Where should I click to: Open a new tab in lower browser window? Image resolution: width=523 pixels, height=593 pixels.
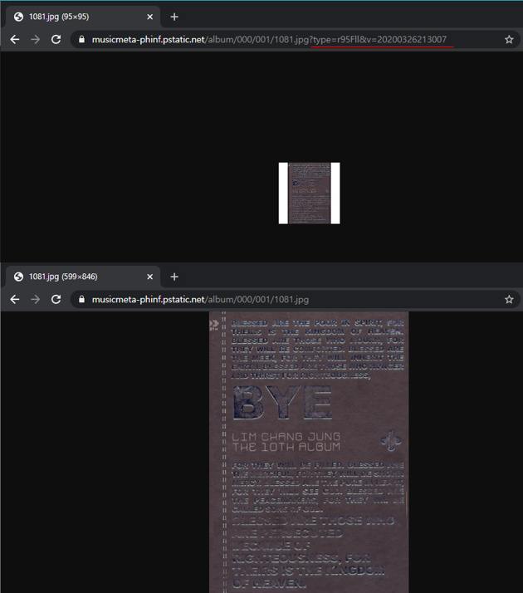[174, 277]
